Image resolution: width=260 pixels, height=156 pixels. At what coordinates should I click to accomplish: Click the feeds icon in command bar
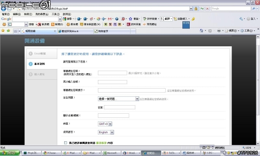[x=210, y=30]
